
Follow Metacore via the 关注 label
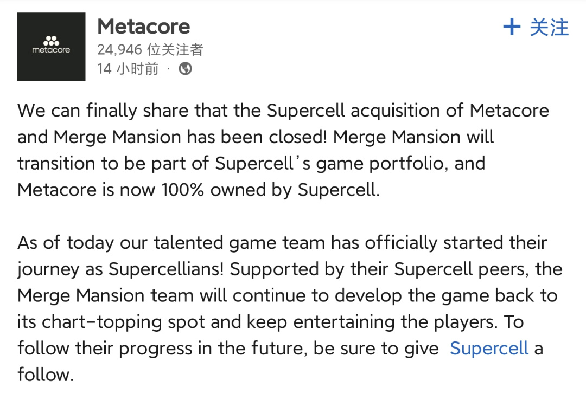[x=549, y=27]
